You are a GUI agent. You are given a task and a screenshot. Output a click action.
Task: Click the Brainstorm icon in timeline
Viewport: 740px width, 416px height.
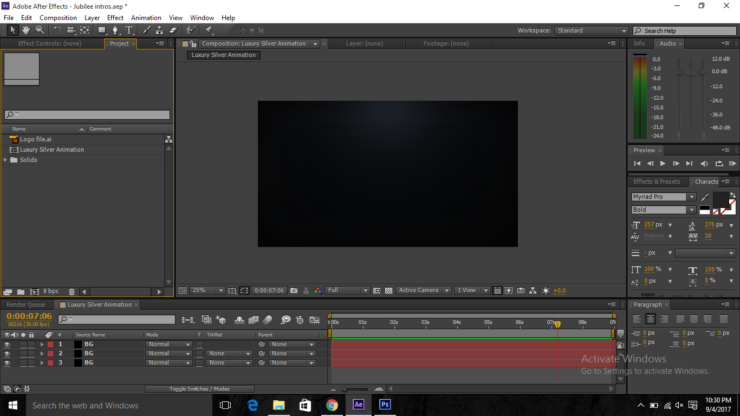[x=285, y=320]
